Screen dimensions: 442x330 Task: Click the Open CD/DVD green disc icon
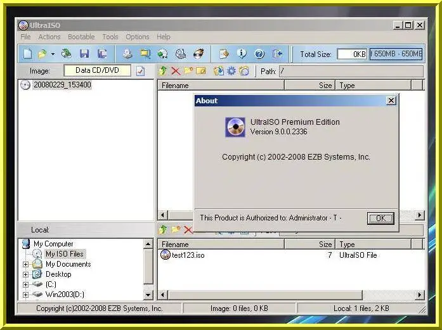tap(66, 53)
